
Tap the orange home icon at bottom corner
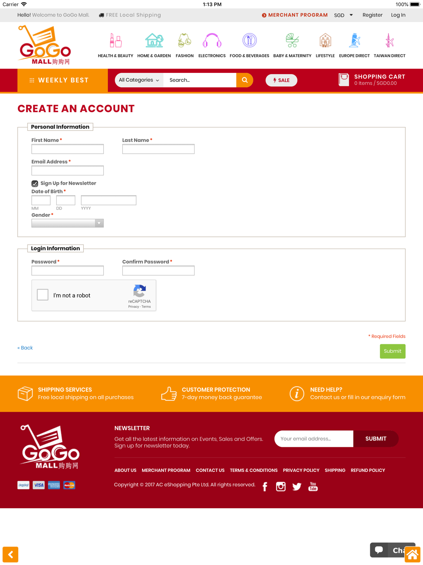[x=412, y=554]
